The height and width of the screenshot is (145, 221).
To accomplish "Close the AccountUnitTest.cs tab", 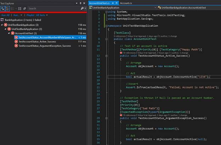I will (x=117, y=3).
